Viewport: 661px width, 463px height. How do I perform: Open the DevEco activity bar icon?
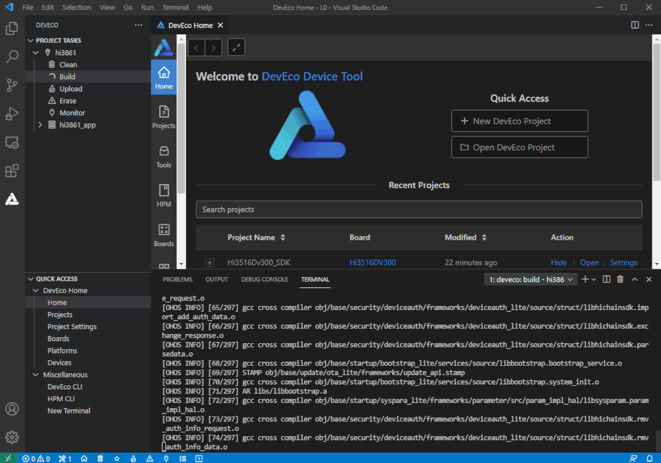tap(12, 199)
